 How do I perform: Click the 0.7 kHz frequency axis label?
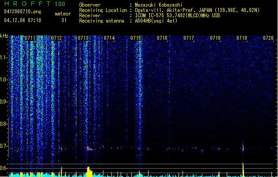(4, 146)
